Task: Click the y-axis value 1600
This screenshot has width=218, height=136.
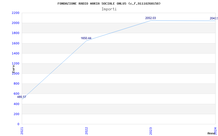Action: click(16, 43)
